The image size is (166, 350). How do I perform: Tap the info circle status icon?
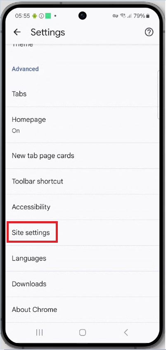[x=41, y=16]
